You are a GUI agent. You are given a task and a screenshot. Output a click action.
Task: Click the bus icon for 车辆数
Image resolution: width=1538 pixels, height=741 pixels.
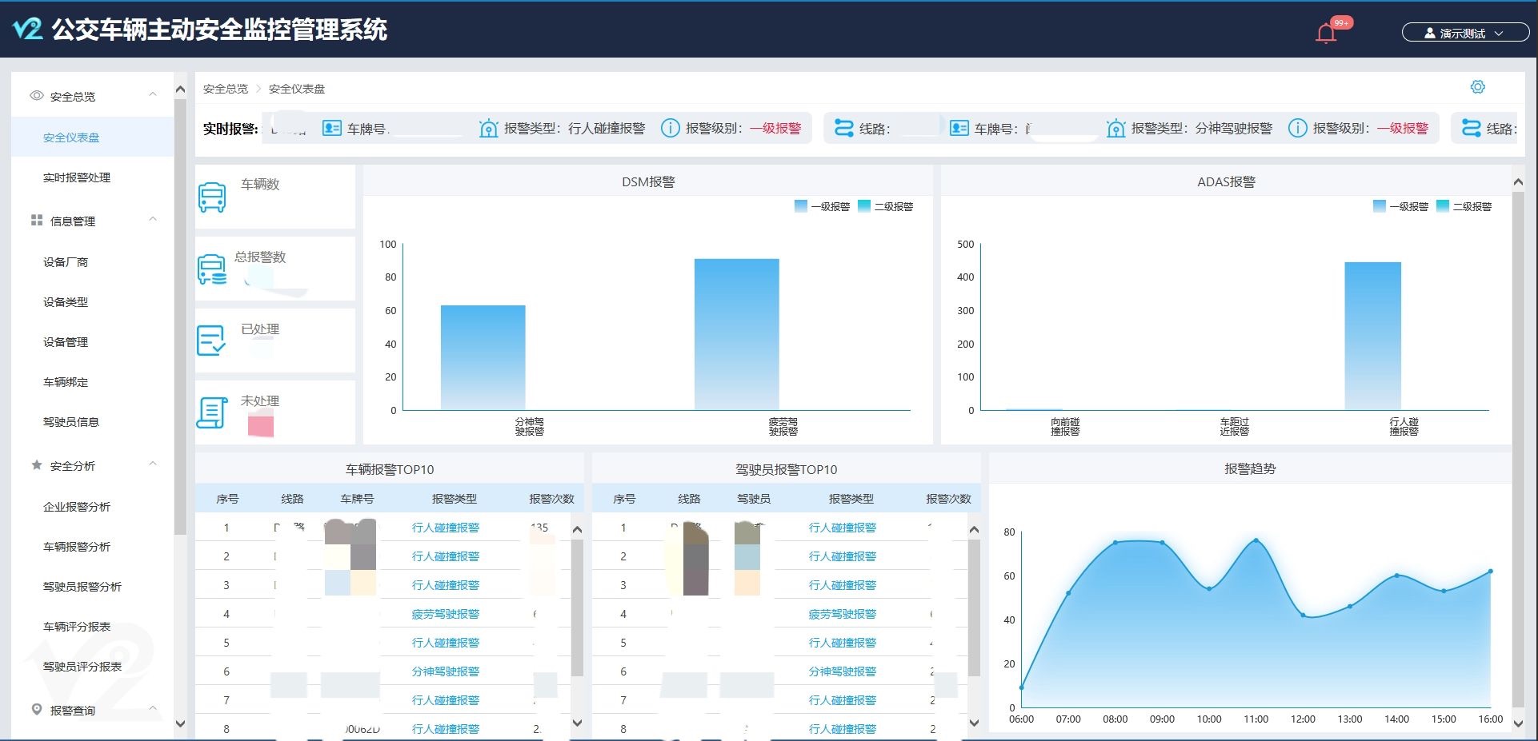click(x=212, y=197)
